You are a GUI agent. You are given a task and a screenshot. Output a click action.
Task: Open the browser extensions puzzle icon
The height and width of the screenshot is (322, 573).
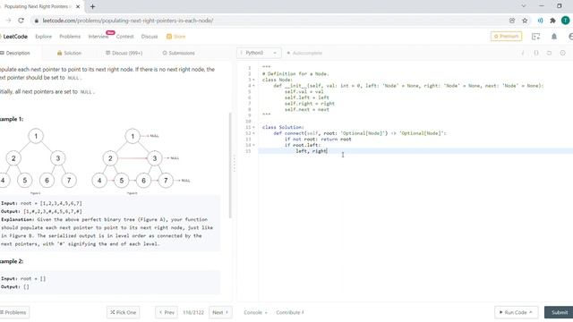point(552,21)
